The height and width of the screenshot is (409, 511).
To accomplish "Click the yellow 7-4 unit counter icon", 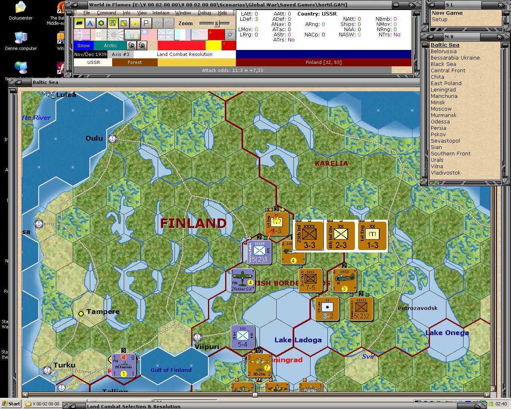I will 124,23.
